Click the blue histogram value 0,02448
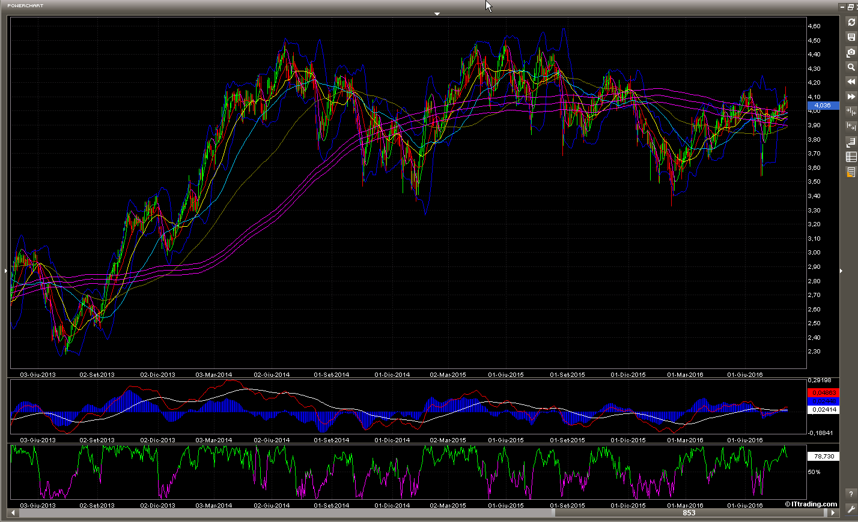The image size is (858, 522). (823, 401)
